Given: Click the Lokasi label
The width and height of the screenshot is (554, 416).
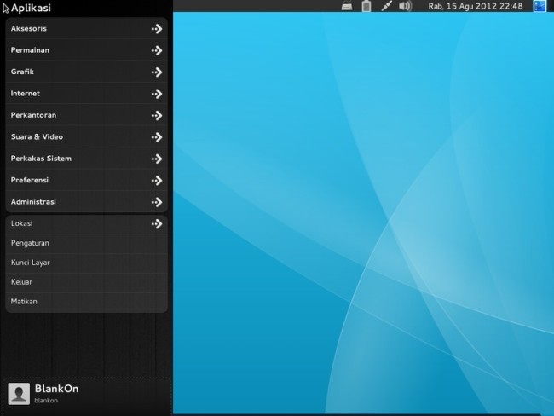Looking at the screenshot, I should tap(21, 223).
